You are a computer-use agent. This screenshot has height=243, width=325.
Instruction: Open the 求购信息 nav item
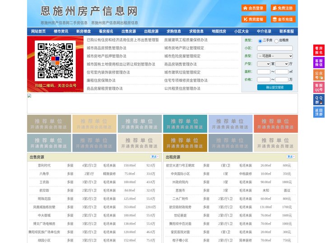coord(174,31)
